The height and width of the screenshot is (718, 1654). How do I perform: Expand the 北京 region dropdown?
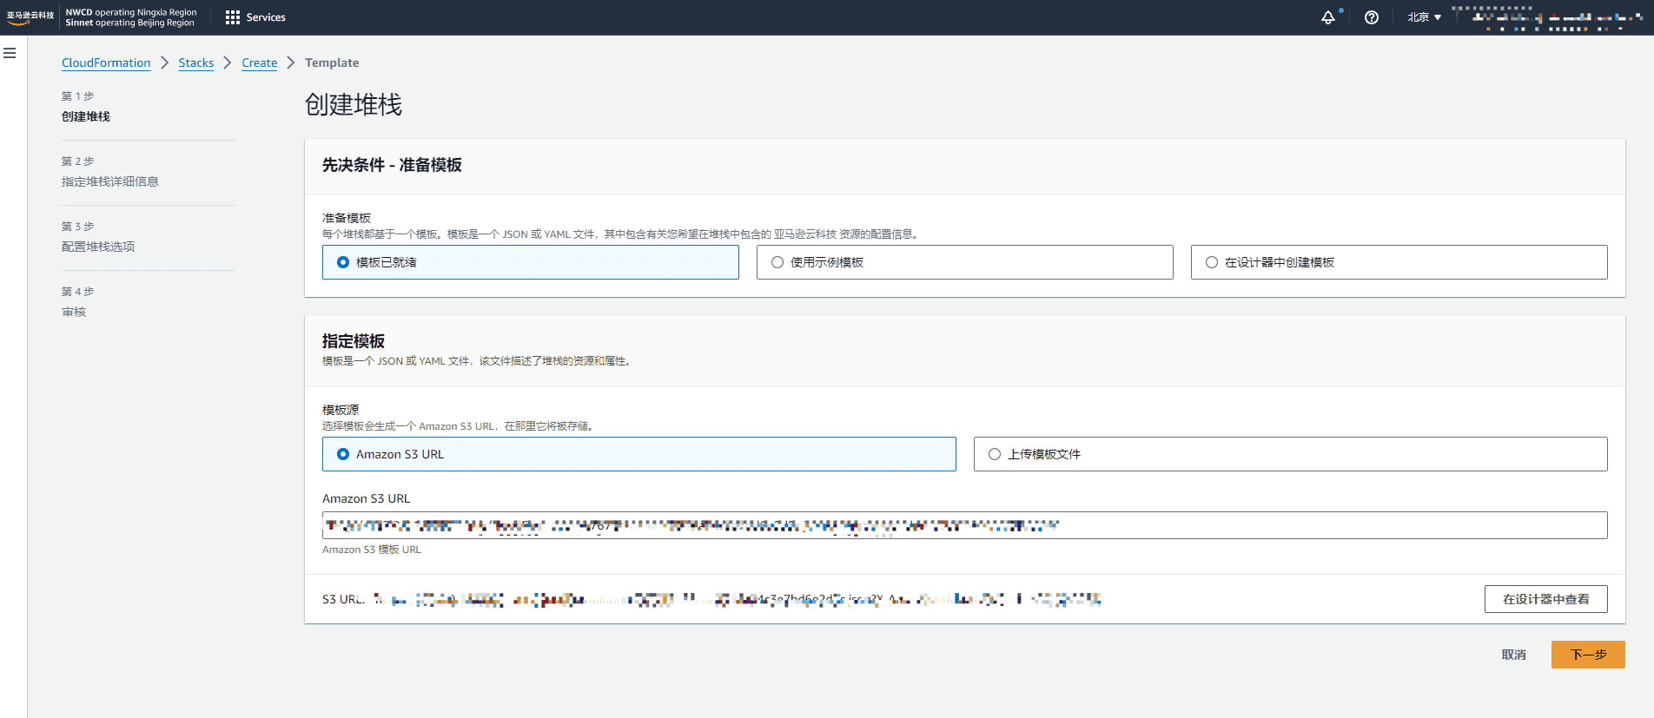click(x=1425, y=17)
